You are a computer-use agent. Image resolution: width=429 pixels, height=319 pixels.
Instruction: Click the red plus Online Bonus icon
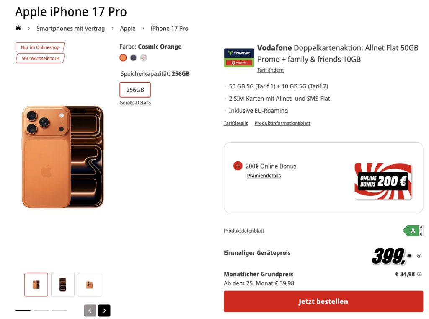click(x=238, y=166)
